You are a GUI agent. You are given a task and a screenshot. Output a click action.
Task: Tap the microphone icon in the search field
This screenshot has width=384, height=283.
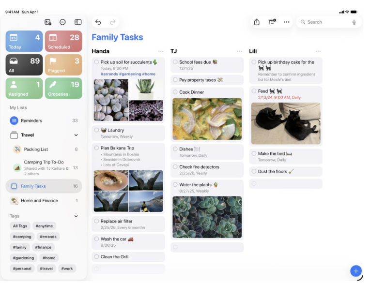point(354,22)
